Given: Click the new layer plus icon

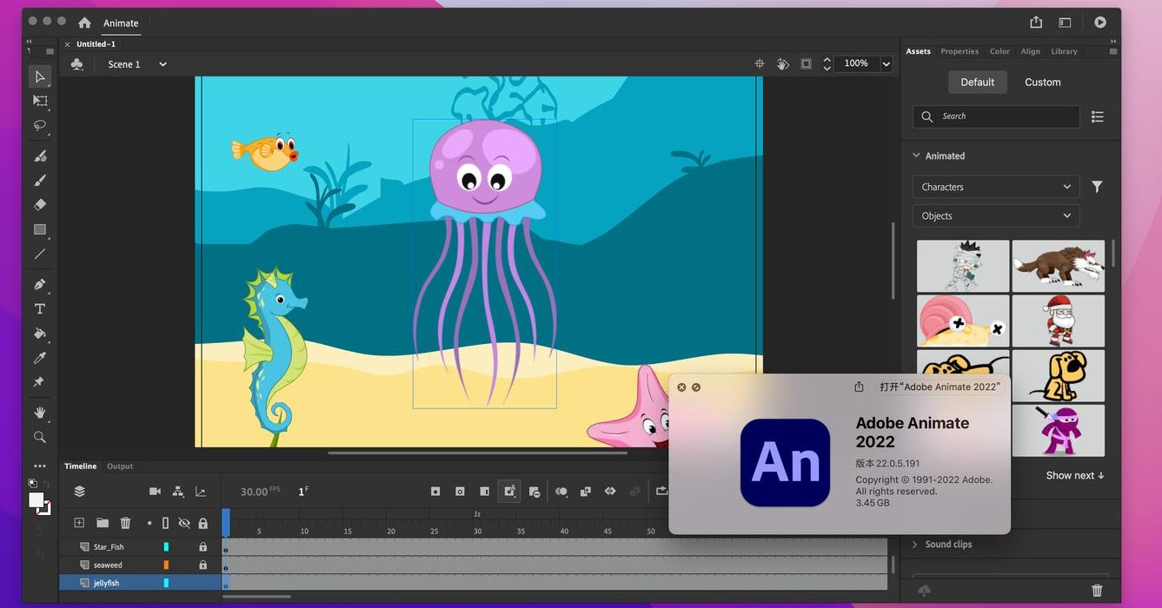Looking at the screenshot, I should coord(79,523).
